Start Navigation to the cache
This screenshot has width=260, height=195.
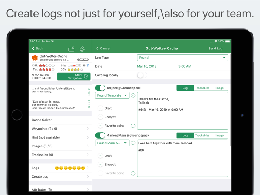pyautogui.click(x=74, y=77)
